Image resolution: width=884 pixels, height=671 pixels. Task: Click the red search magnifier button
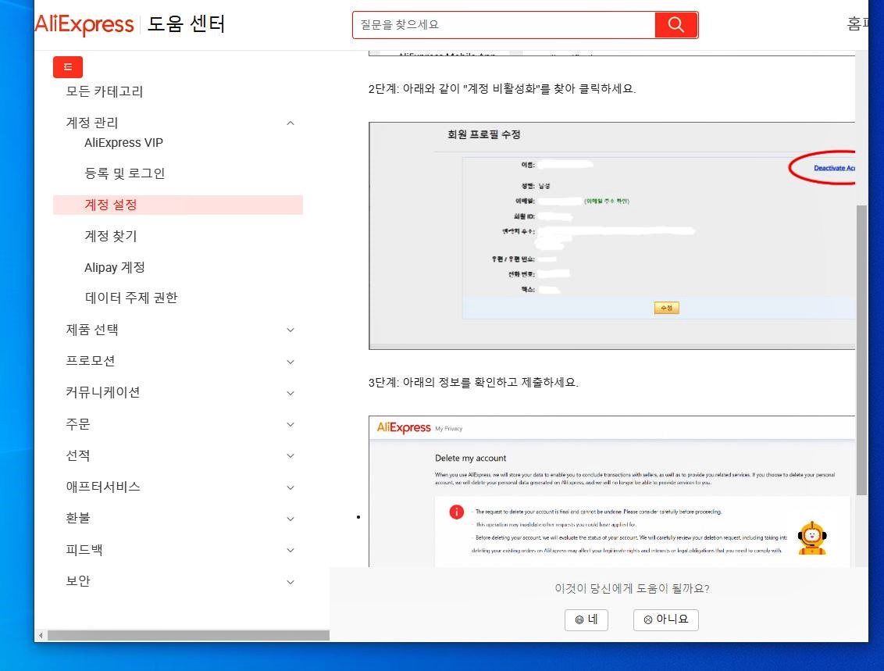click(x=676, y=25)
